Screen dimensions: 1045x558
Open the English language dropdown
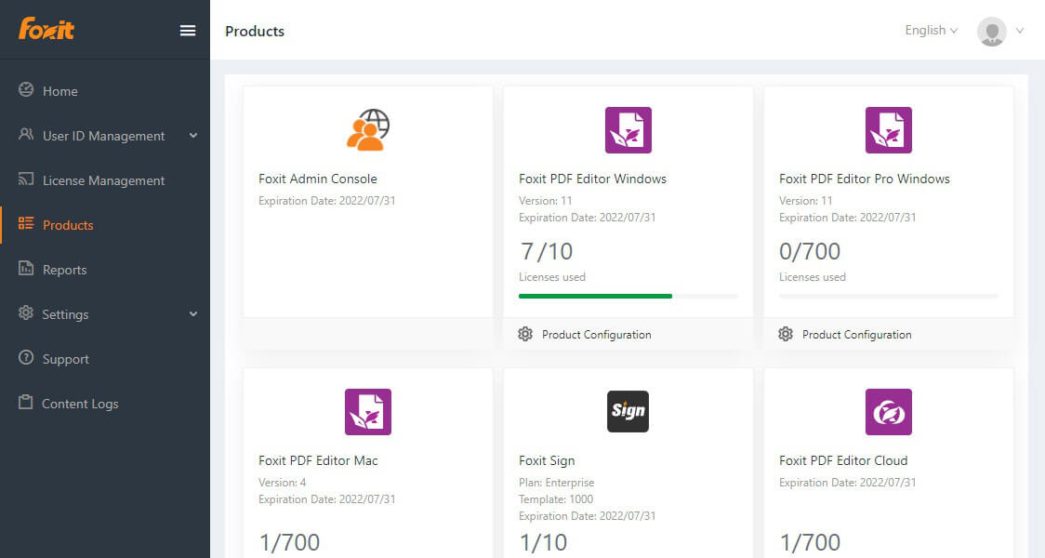tap(930, 30)
